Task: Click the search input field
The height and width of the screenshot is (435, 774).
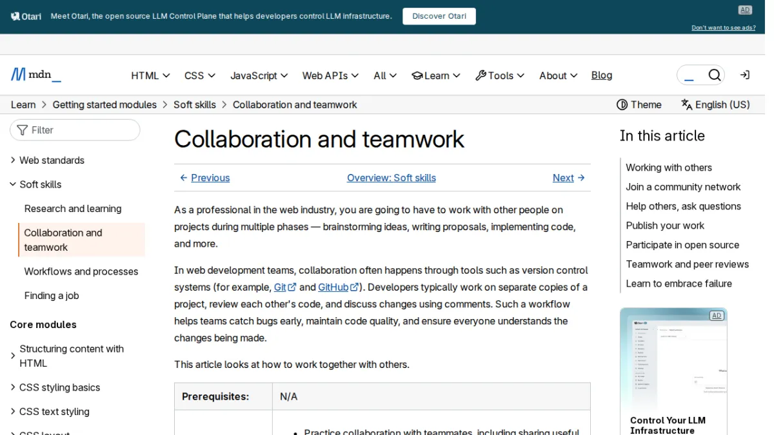Action: pos(691,75)
